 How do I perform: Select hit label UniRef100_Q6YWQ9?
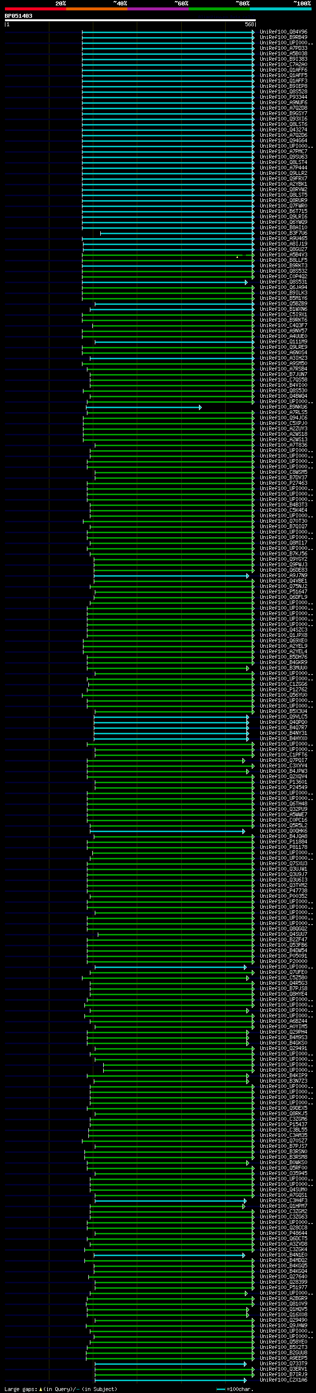click(x=283, y=222)
